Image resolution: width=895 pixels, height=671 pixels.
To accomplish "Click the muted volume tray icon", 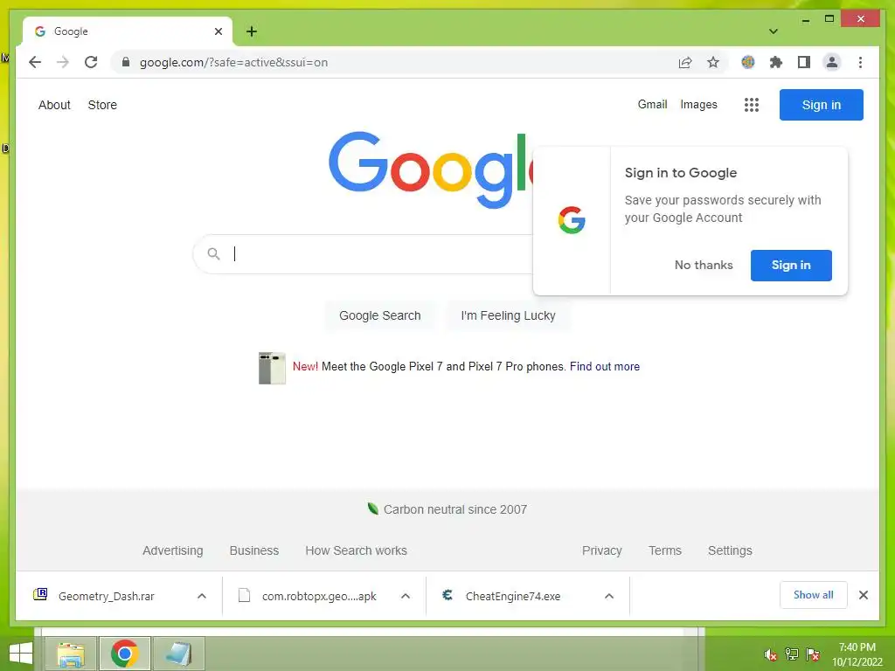I will (770, 654).
